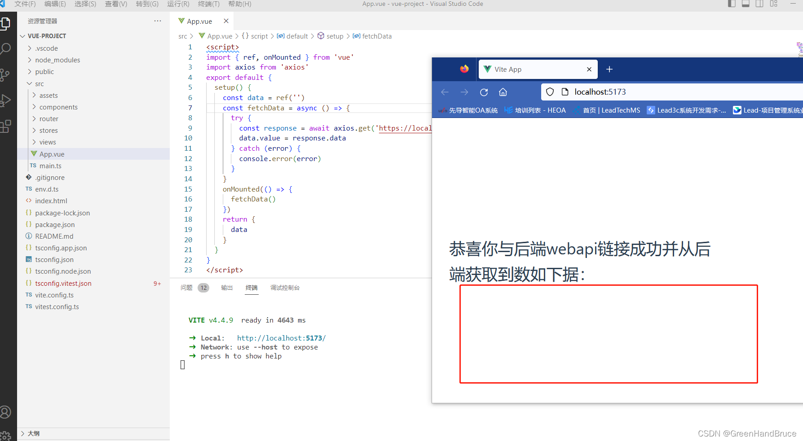Go to browser home page icon

503,92
